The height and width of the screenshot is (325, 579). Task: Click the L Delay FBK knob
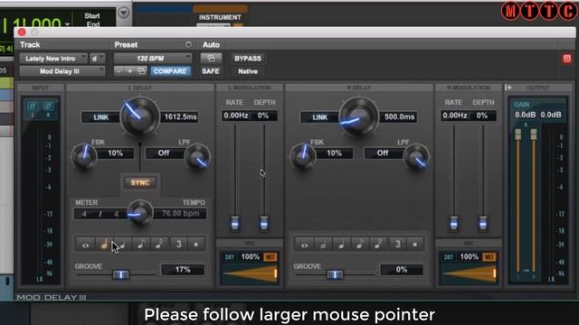pyautogui.click(x=84, y=156)
